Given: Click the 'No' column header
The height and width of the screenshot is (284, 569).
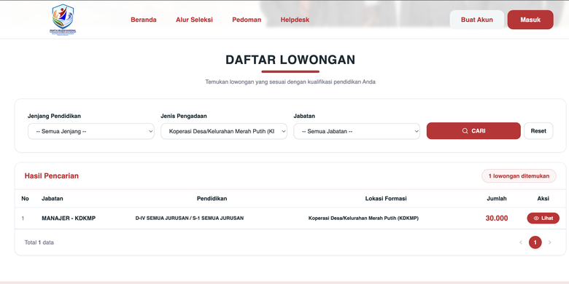Looking at the screenshot, I should (x=26, y=199).
